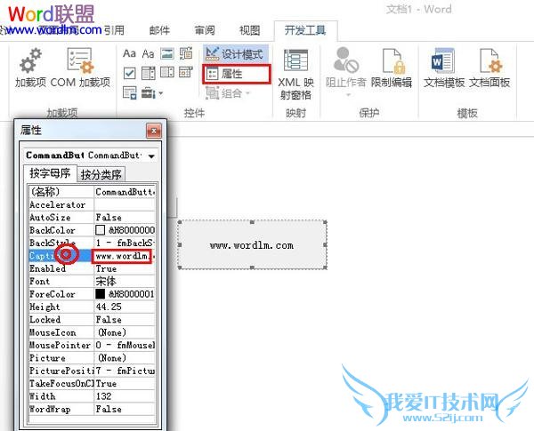This screenshot has height=431, width=534.
Task: Insert Drop-Down List content control
Action: [x=167, y=73]
